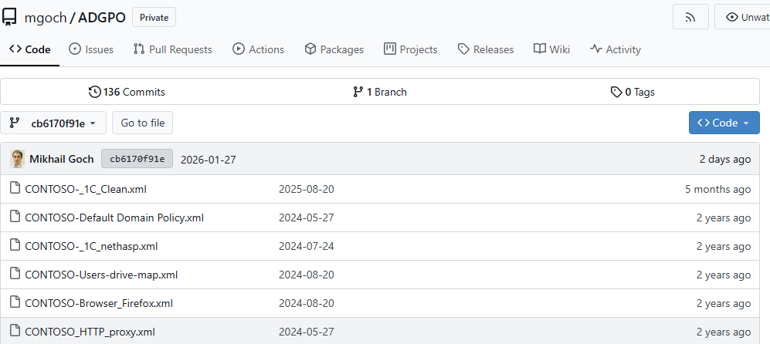This screenshot has height=344, width=770.
Task: Open the 0 Tags list
Action: [x=633, y=92]
